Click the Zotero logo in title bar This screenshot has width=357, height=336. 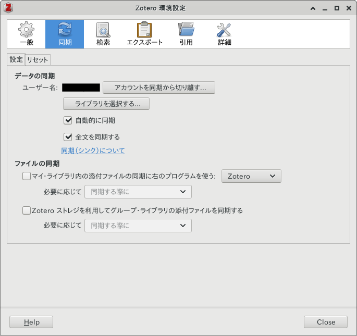pos(8,8)
